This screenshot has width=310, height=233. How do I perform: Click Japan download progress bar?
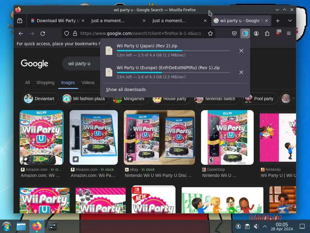pyautogui.click(x=173, y=51)
